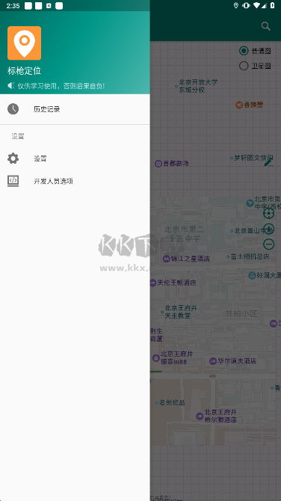Open 历史记录 history menu item
The height and width of the screenshot is (501, 281).
tap(75, 109)
